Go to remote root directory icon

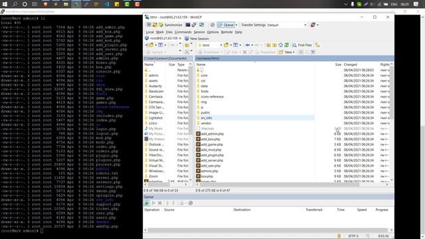(x=274, y=45)
